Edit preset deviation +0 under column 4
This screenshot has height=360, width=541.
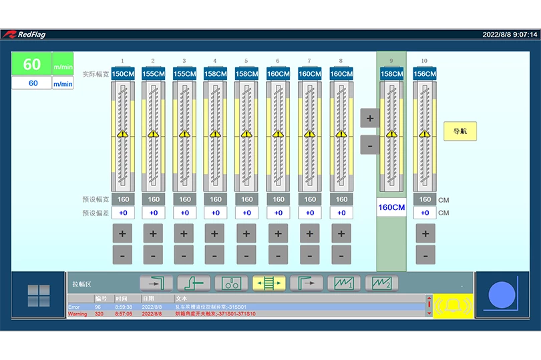(x=215, y=213)
